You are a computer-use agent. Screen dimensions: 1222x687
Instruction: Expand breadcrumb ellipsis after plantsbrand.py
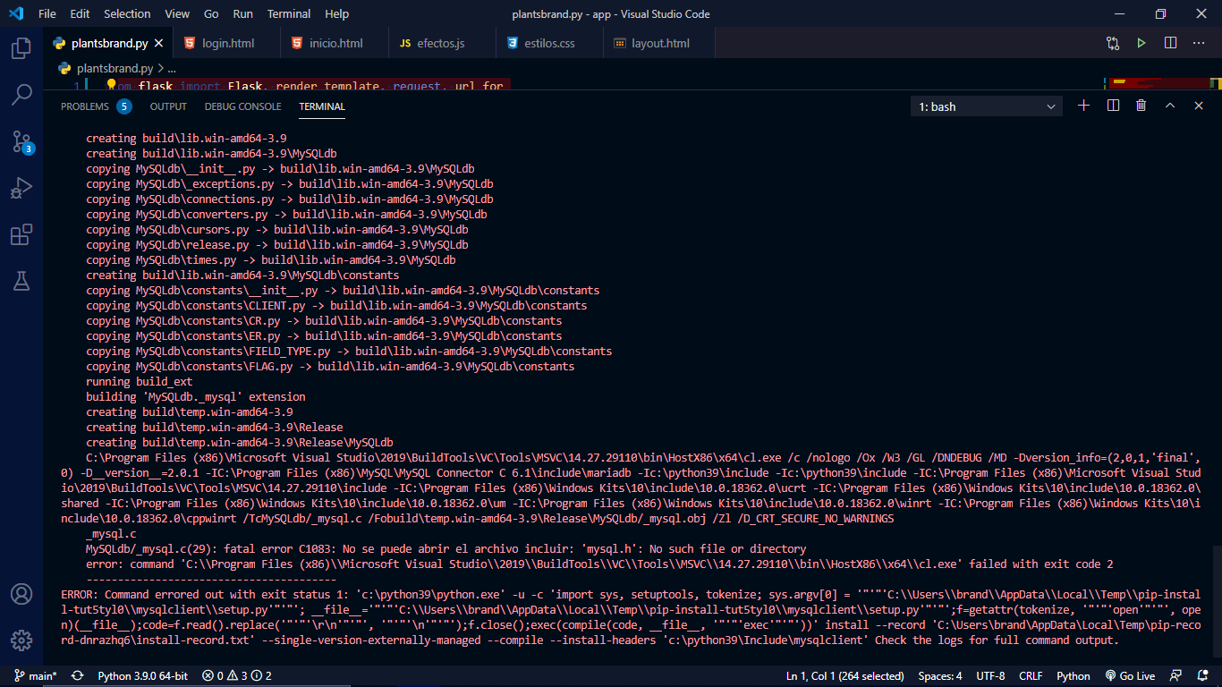(x=172, y=68)
